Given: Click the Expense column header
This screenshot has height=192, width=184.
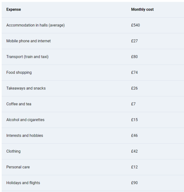Looking at the screenshot, I should click(14, 9).
